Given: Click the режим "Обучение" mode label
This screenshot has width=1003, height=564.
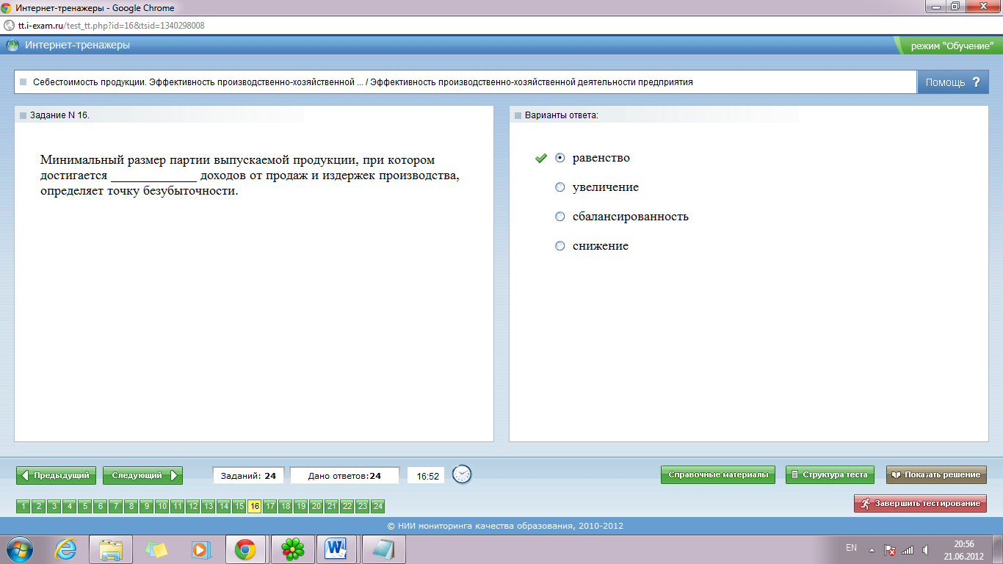Looking at the screenshot, I should [952, 46].
